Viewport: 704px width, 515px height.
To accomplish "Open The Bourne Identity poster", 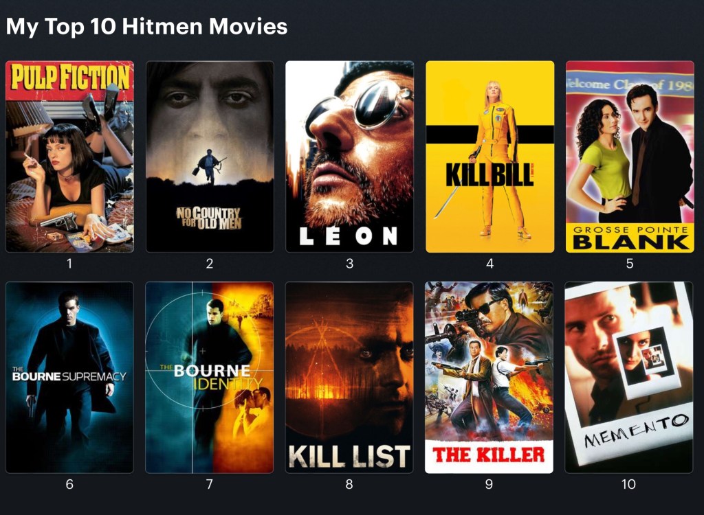I will point(210,377).
